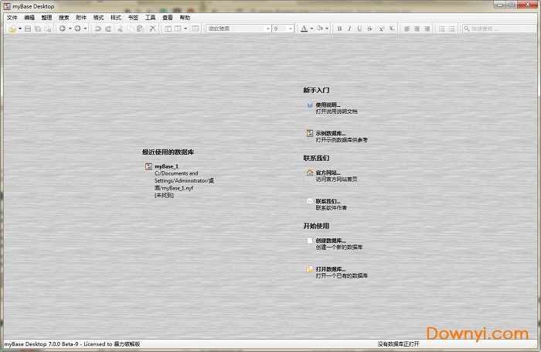Toggle Underline formatting
This screenshot has width=541, height=352.
click(x=359, y=29)
